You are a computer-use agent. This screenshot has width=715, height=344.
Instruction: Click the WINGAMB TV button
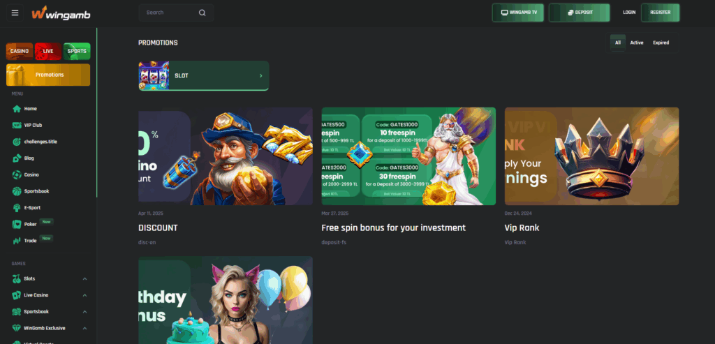[518, 13]
